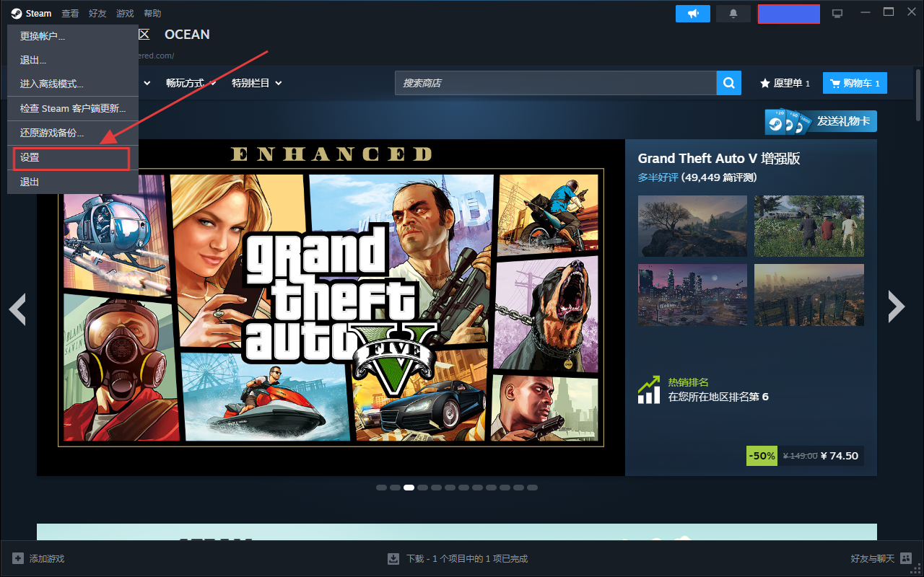Open the 游戏 menu

pyautogui.click(x=125, y=14)
